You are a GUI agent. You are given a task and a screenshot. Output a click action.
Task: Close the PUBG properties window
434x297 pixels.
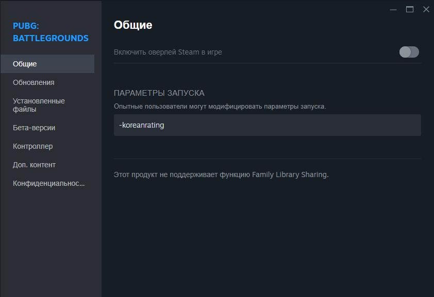pyautogui.click(x=426, y=9)
